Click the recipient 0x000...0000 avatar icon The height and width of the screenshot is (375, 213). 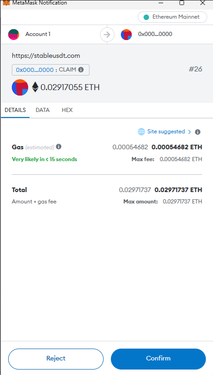[x=126, y=35]
